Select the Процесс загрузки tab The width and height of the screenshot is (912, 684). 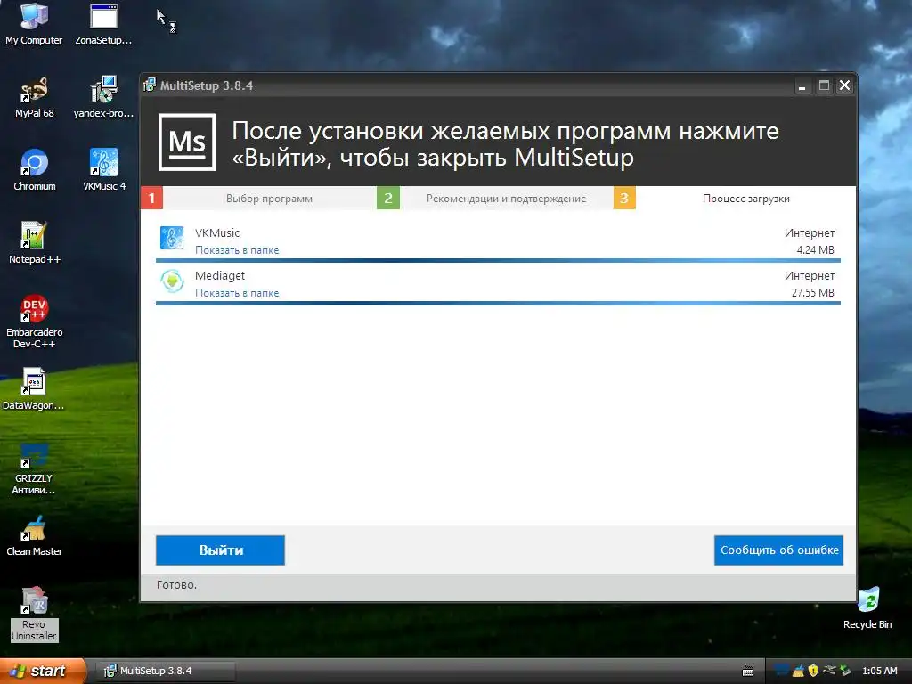tap(735, 199)
